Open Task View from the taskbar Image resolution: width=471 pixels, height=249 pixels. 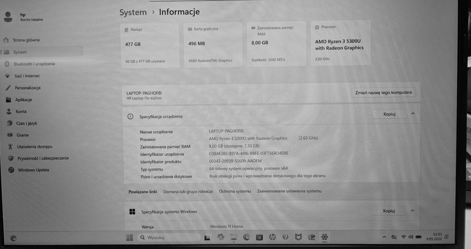tap(207, 238)
